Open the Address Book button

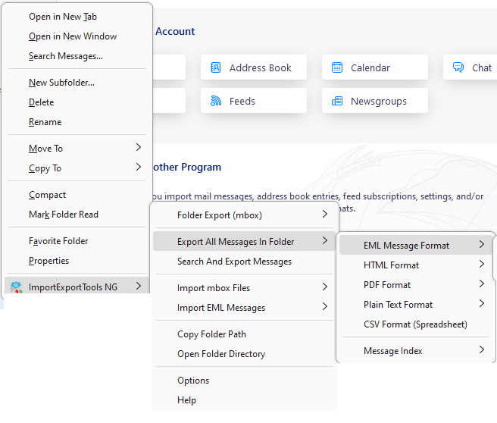(x=254, y=67)
